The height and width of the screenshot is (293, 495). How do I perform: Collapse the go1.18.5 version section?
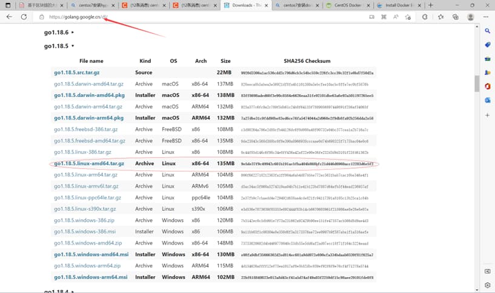click(59, 46)
